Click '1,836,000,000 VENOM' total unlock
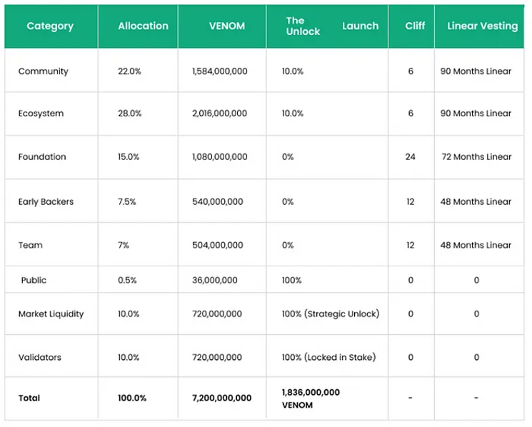This screenshot has width=532, height=427. coord(311,398)
